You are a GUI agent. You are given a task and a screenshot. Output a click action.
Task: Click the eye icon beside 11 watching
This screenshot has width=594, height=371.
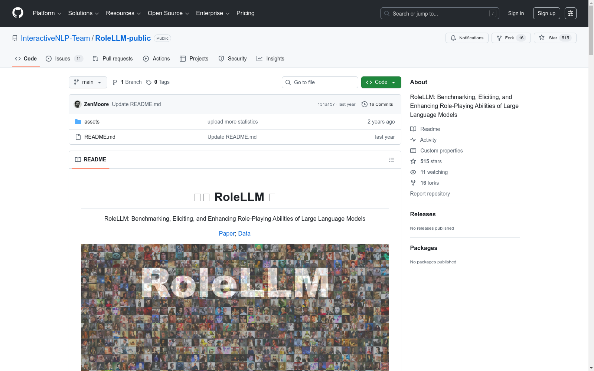[x=413, y=172]
